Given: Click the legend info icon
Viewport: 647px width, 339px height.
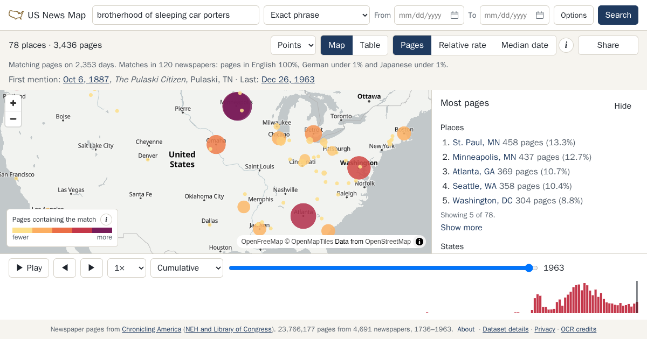Looking at the screenshot, I should 106,220.
